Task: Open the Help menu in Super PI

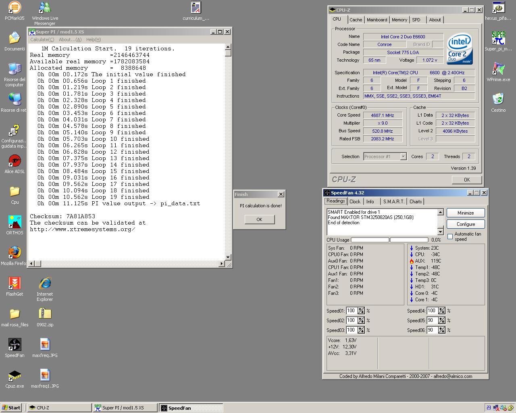Action: 94,40
